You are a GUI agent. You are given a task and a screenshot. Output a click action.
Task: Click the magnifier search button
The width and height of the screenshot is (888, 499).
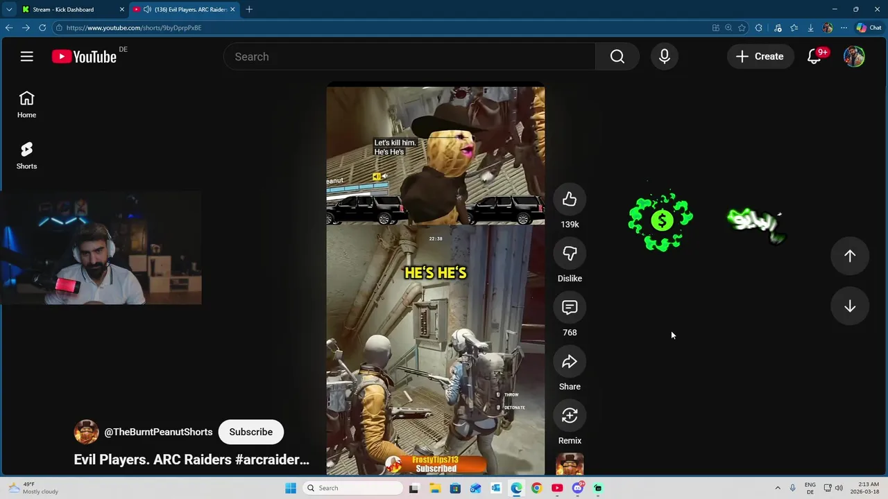coord(617,57)
